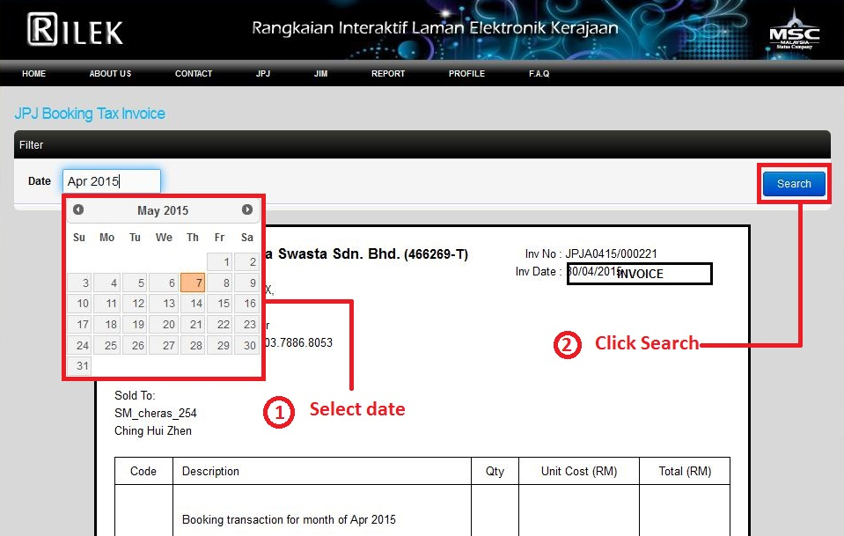Select May 15 in the calendar
This screenshot has height=536, width=844.
220,304
